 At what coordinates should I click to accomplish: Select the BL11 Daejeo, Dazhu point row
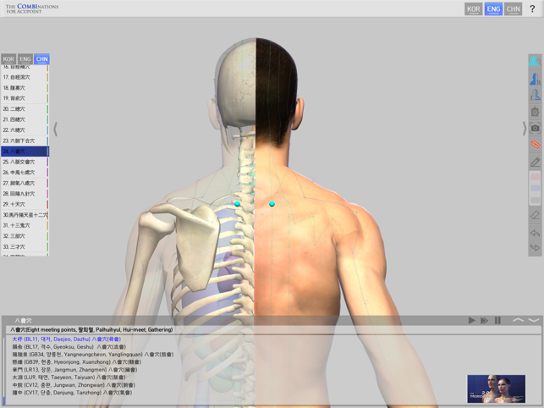pos(67,339)
